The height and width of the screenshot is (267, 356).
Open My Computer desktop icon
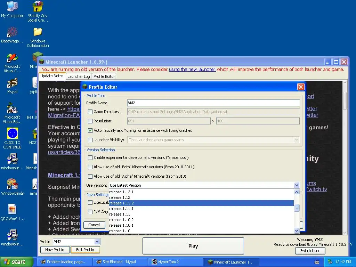click(x=12, y=9)
